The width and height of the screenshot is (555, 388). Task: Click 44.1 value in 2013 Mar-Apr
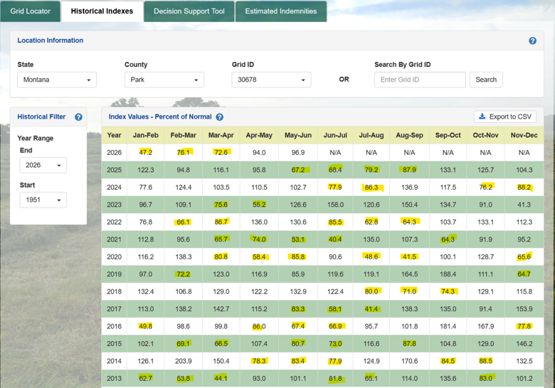click(221, 379)
